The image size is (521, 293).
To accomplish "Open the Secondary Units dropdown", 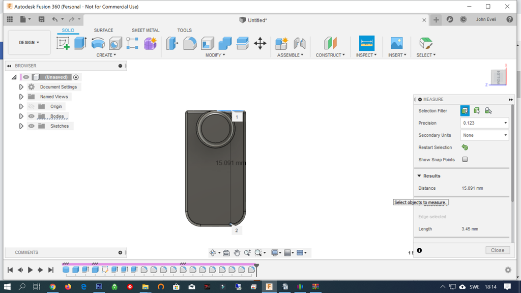I will coord(484,135).
